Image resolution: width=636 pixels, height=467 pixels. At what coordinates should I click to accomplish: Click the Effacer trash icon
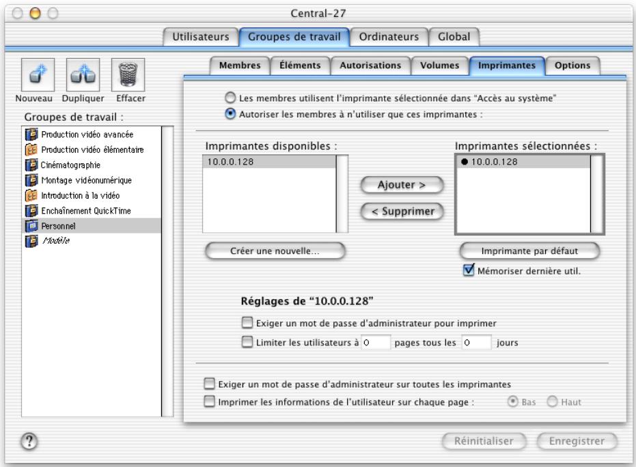[128, 74]
